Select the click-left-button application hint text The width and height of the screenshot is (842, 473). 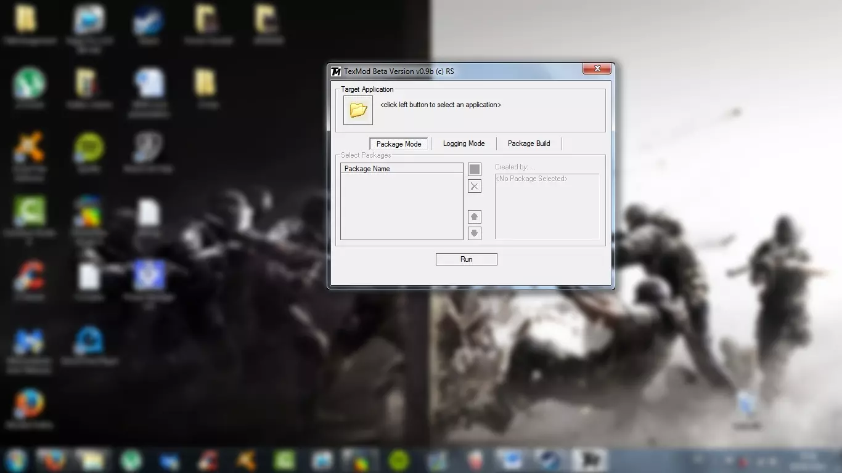[x=441, y=105]
